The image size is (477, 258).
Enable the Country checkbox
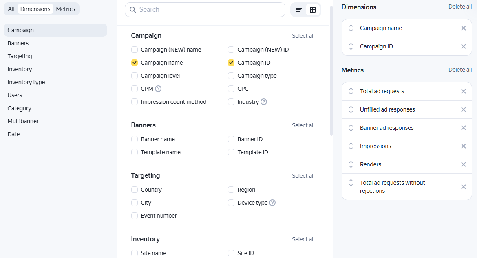135,190
